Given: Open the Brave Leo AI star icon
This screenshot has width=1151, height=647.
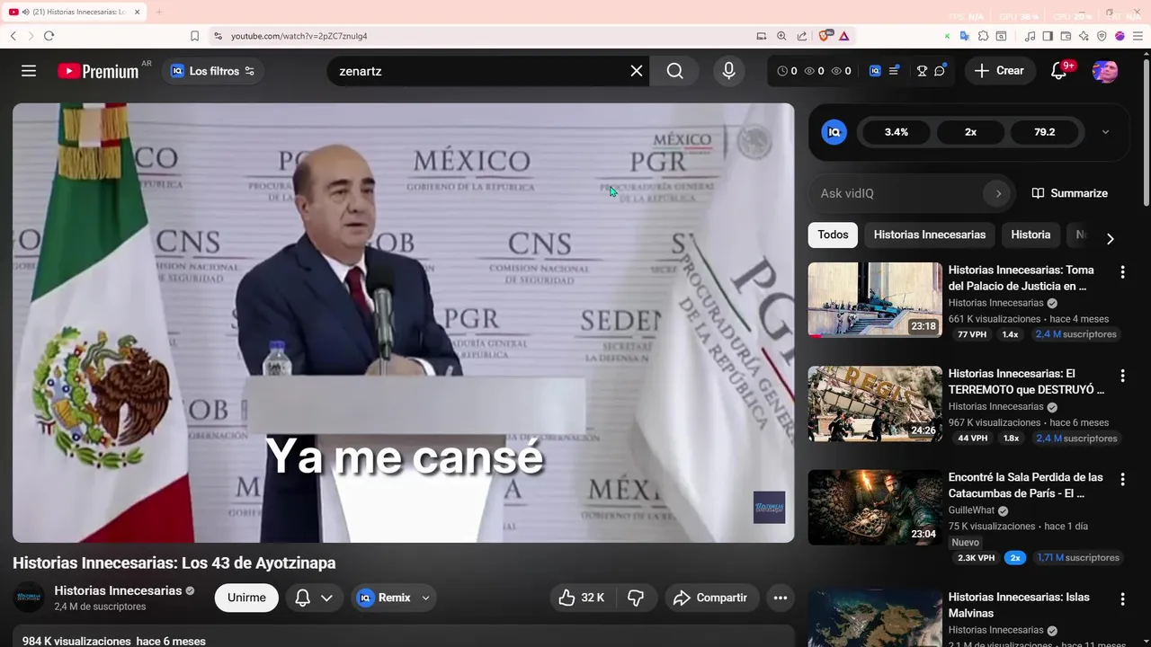Looking at the screenshot, I should pyautogui.click(x=1084, y=36).
